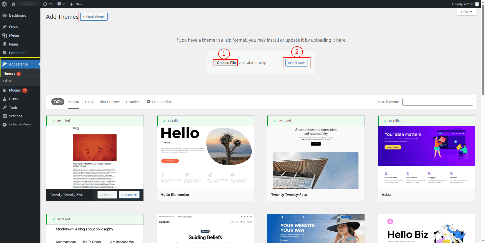The width and height of the screenshot is (485, 243).
Task: Click the Feature Filter gear icon
Action: 149,102
